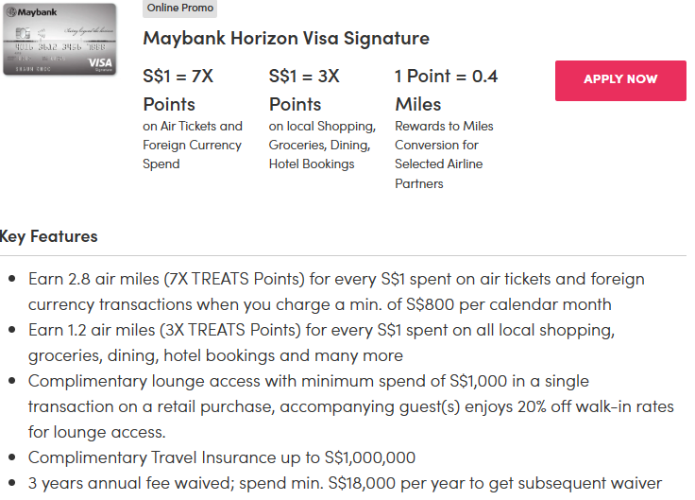
Task: Open the Maybank Horizon Visa Signature title
Action: 286,39
